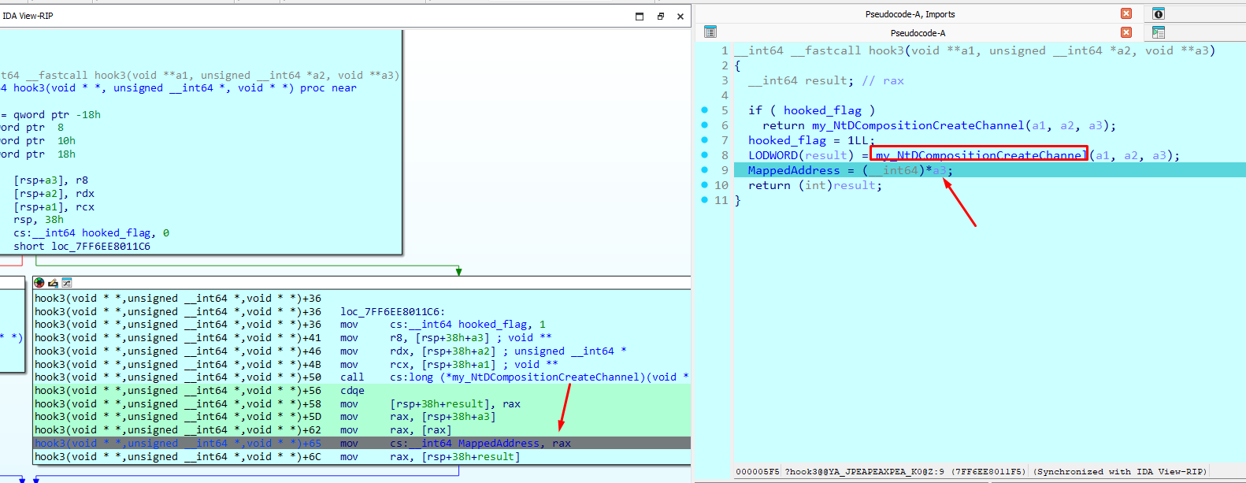1246x483 pixels.
Task: Select the Pseudocode-A tab
Action: click(x=918, y=33)
